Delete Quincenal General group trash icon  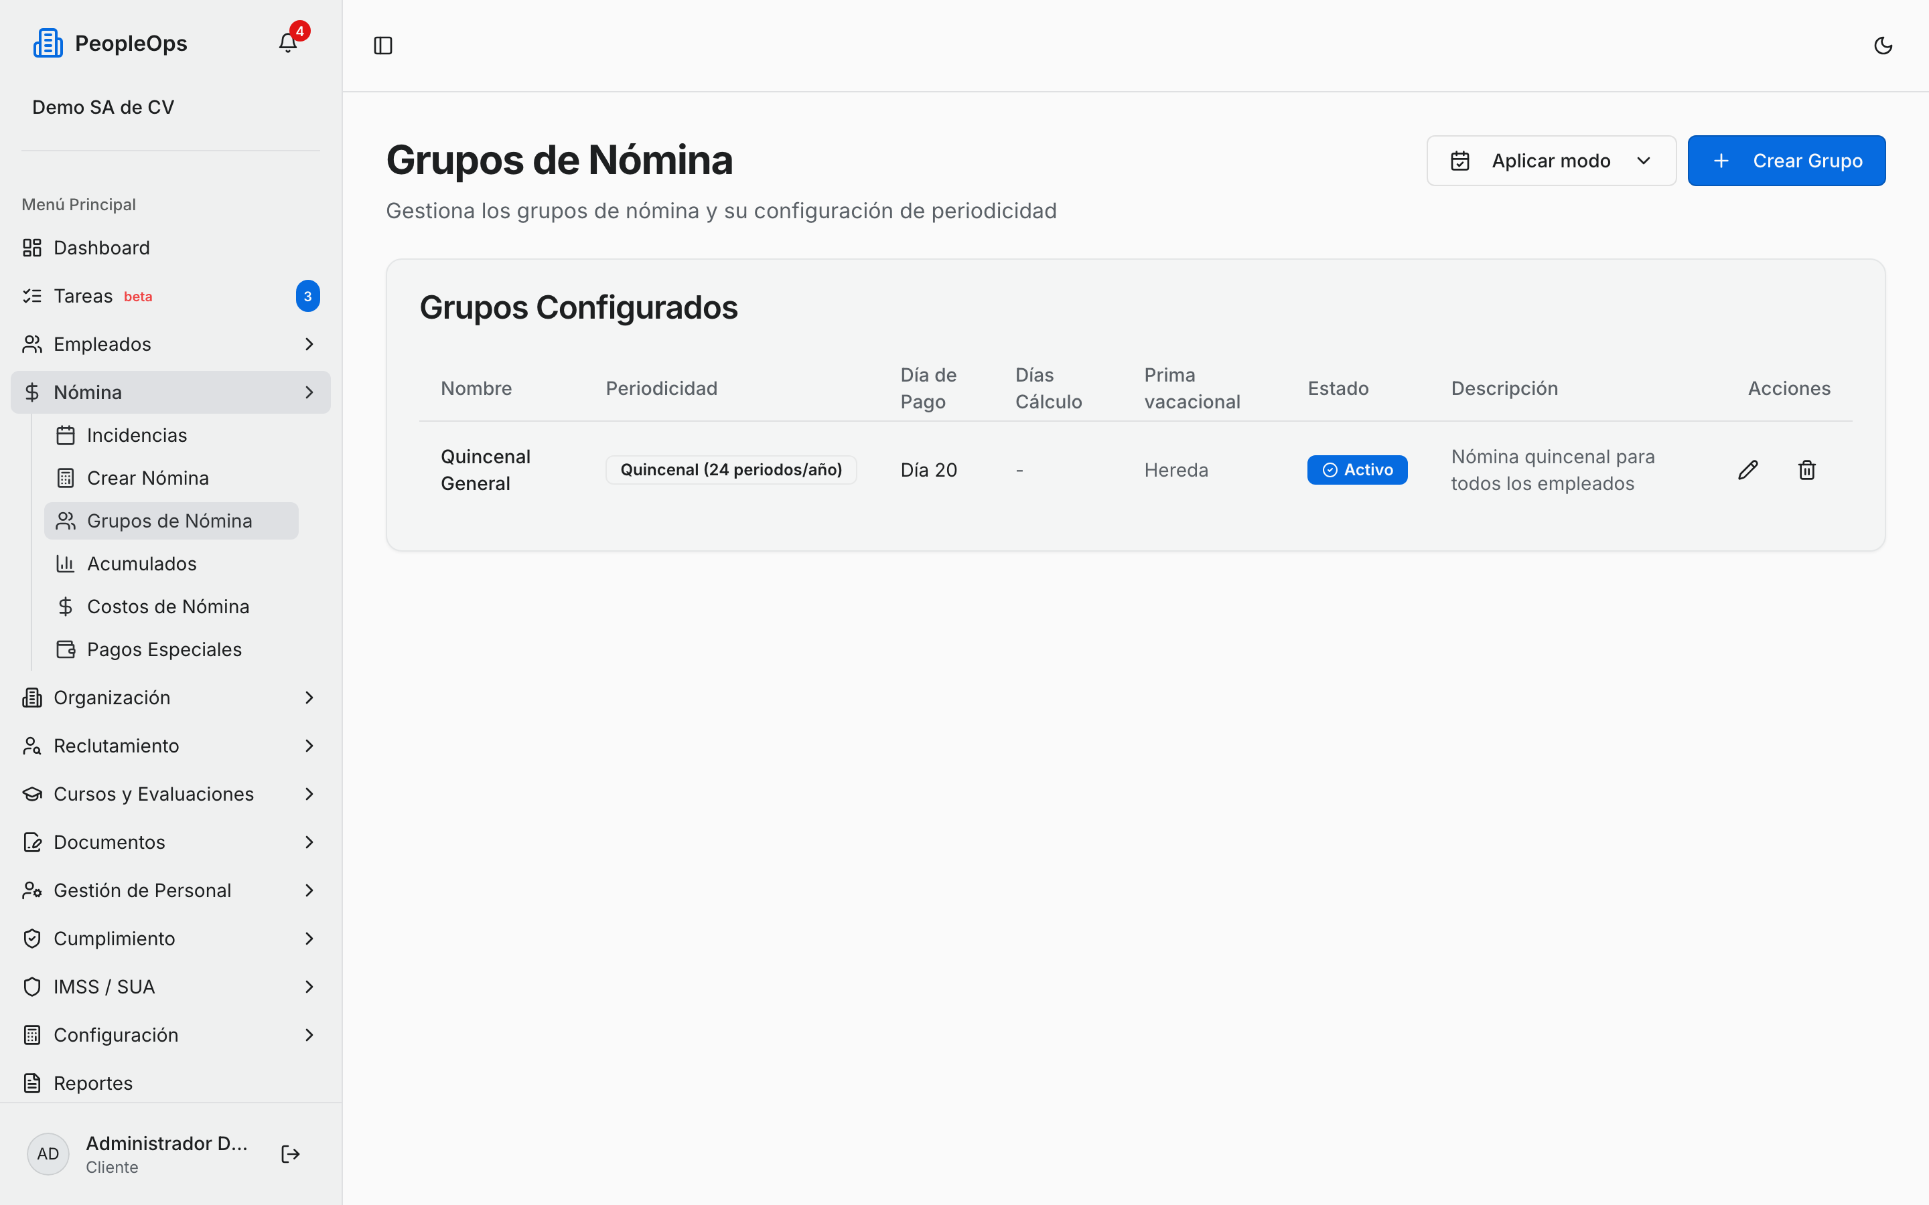click(x=1807, y=470)
